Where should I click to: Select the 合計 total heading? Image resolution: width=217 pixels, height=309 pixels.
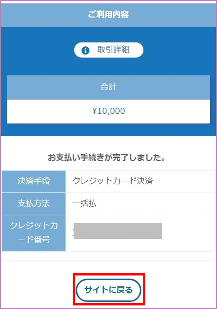point(108,87)
